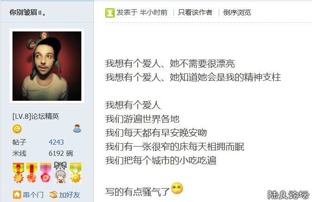Add friend via 加好友 link

(69, 195)
